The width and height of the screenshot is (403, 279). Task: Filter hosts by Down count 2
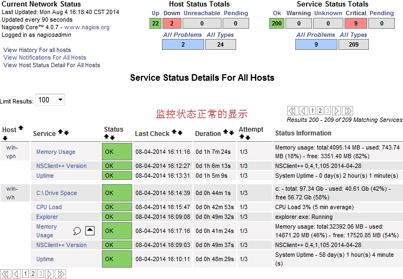172,23
